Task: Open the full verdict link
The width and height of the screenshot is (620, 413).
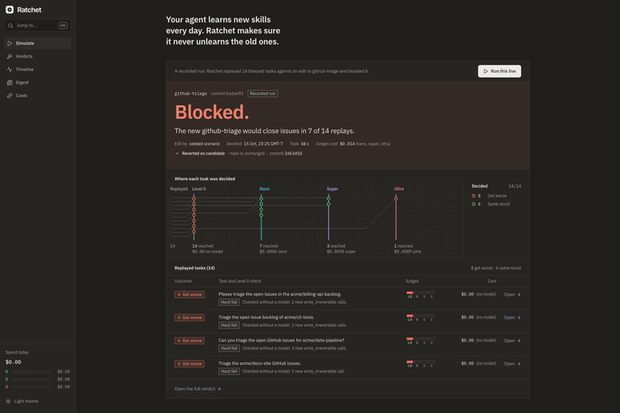Action: click(198, 389)
